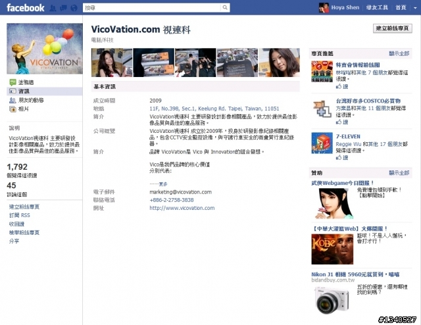Image resolution: width=421 pixels, height=325 pixels.
Task: Click the 電腦/科技 category text
Action: pos(103,40)
